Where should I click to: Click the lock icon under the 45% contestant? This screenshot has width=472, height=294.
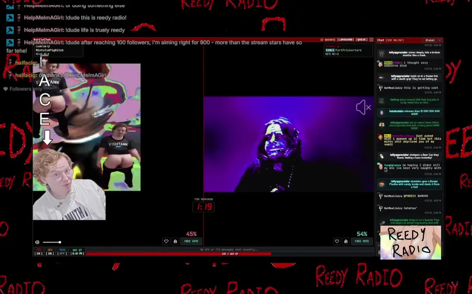coord(175,241)
